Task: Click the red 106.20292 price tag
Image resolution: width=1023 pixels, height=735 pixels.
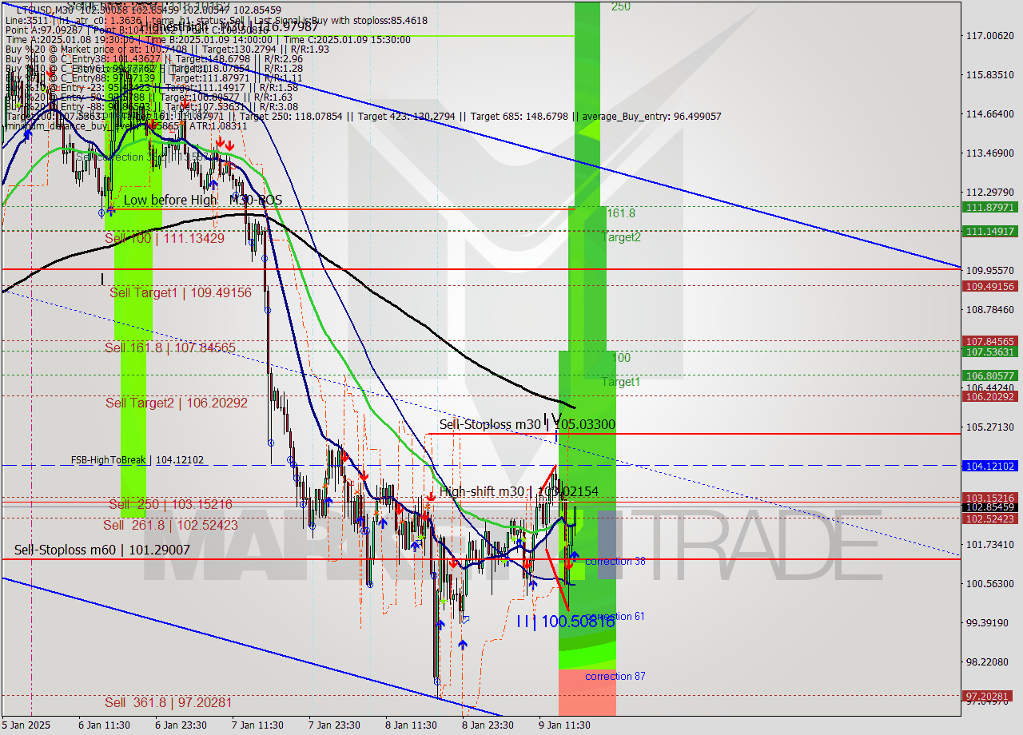Action: click(x=990, y=396)
